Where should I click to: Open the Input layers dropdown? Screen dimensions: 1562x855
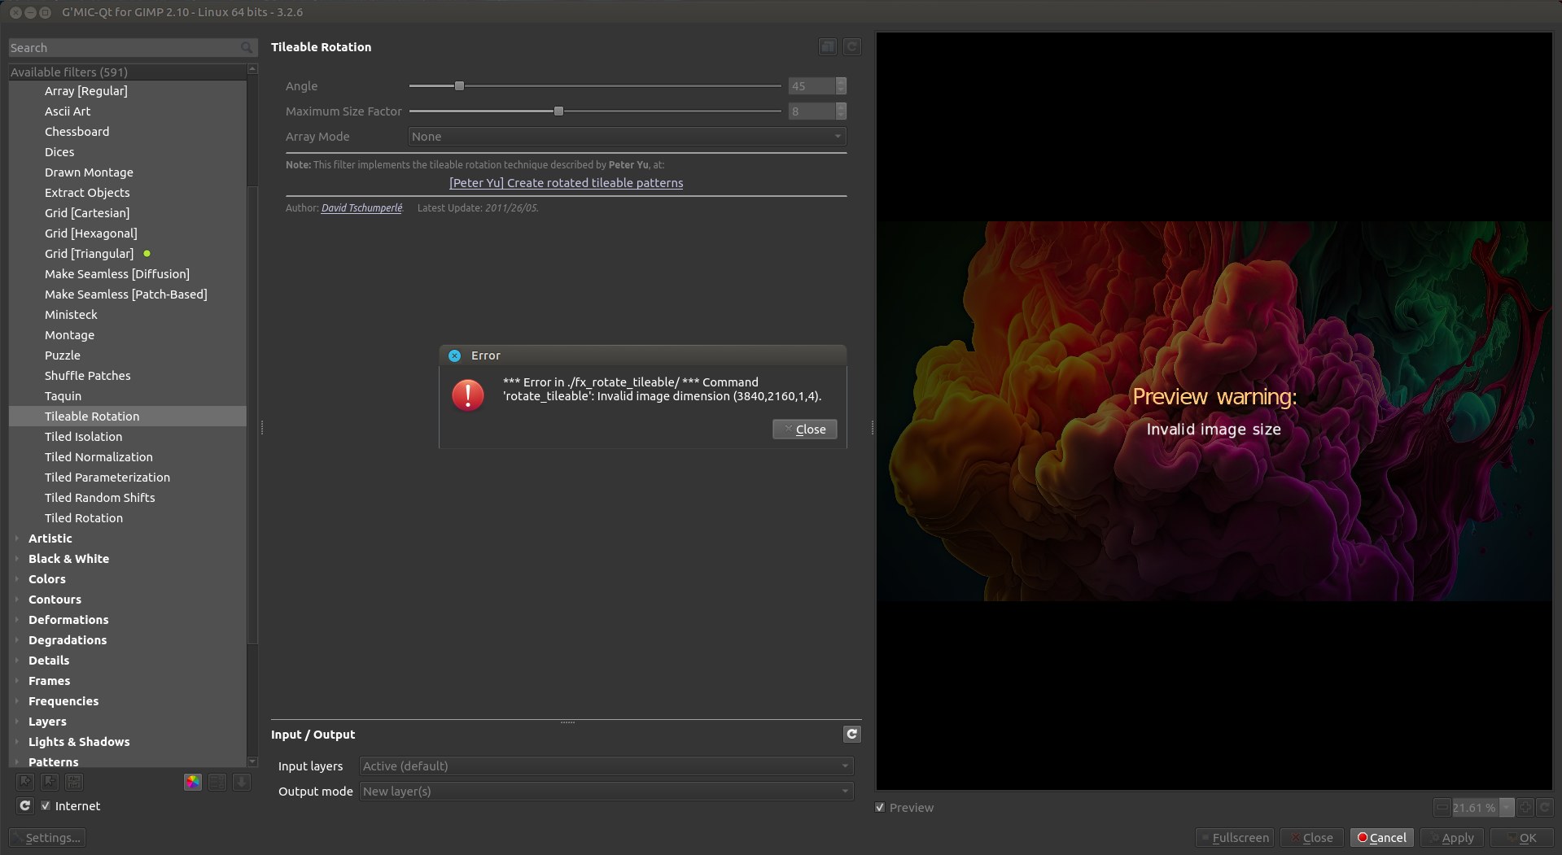(606, 766)
